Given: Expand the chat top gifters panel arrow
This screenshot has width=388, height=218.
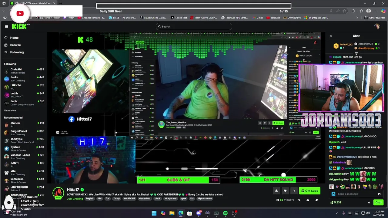Looking at the screenshot, I should pyautogui.click(x=356, y=54).
